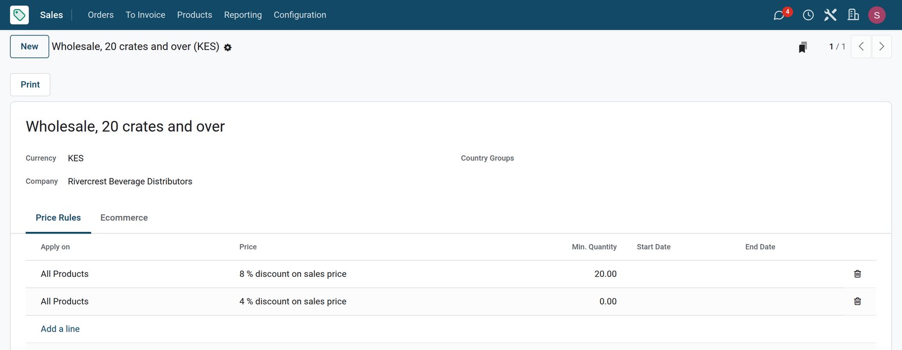This screenshot has height=350, width=902.
Task: Click the breadcrumb title Wholesale (KES)
Action: (x=135, y=47)
